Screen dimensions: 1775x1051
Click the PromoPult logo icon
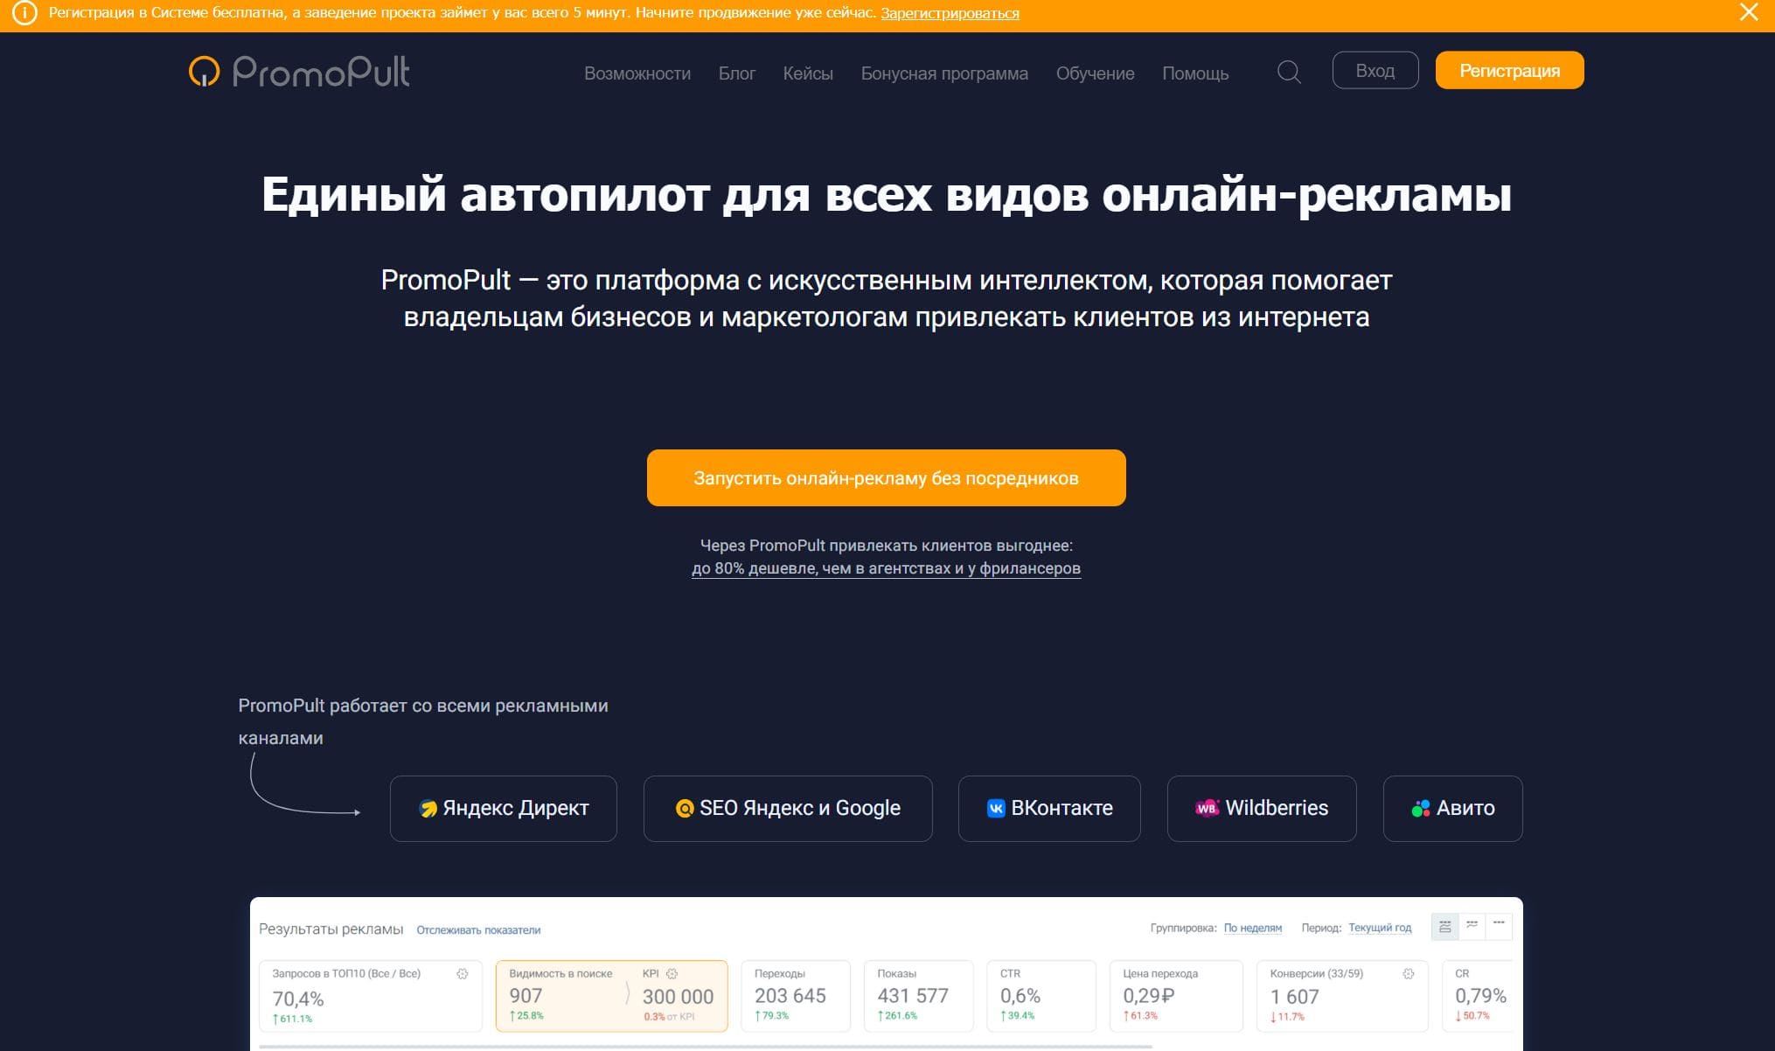[x=205, y=72]
